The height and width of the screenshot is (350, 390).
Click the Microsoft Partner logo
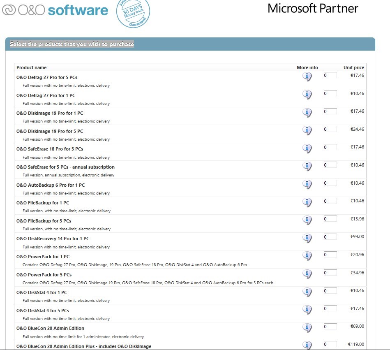coord(313,8)
